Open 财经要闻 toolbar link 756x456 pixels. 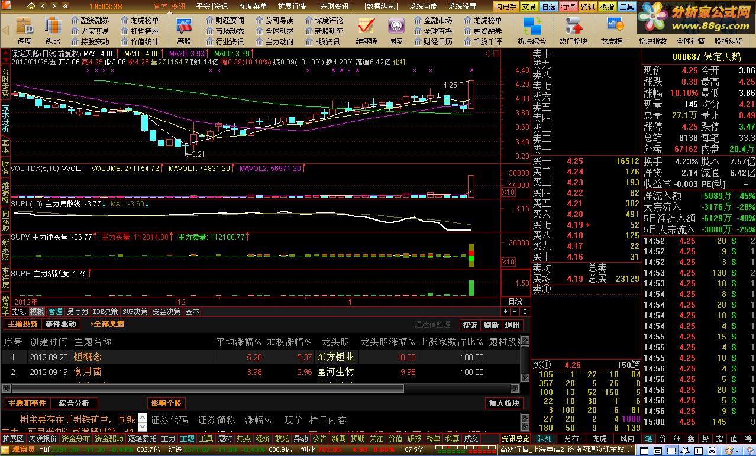click(225, 20)
